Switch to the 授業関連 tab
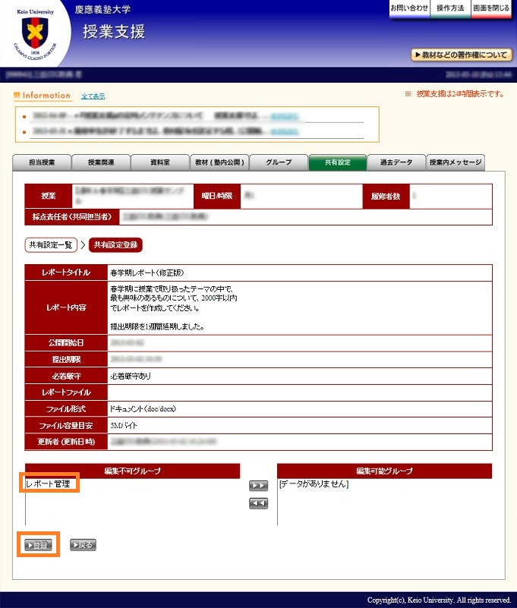 [101, 162]
